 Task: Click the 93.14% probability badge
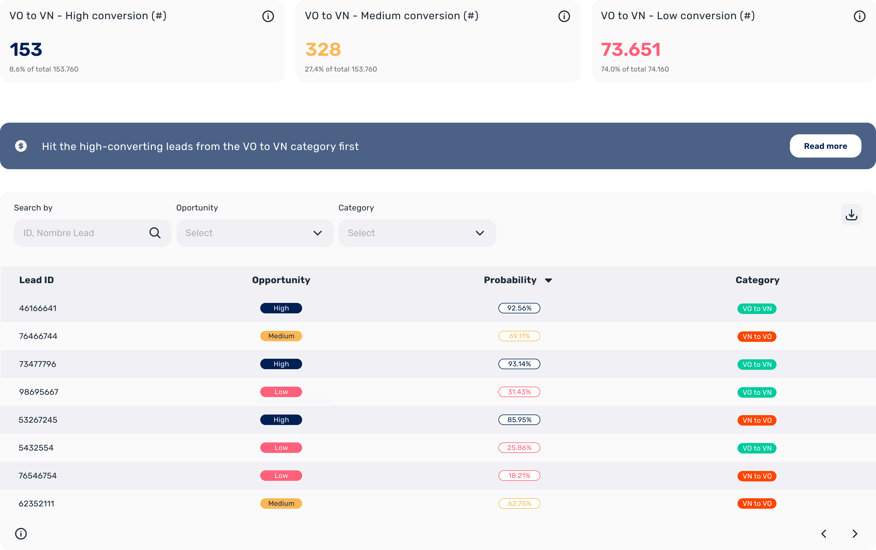coord(519,364)
